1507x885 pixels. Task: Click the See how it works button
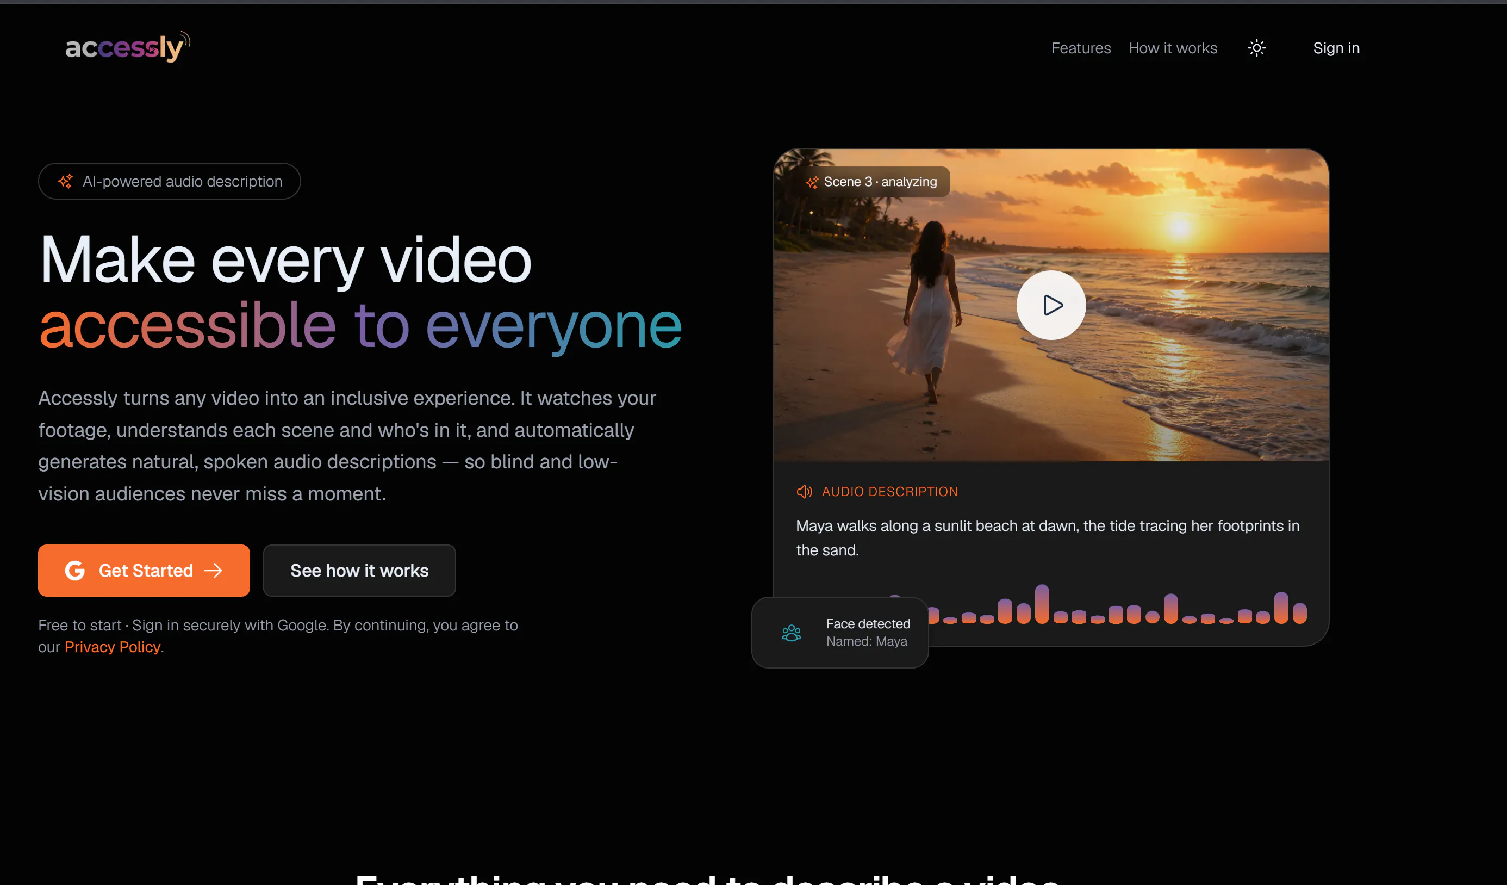click(x=359, y=570)
